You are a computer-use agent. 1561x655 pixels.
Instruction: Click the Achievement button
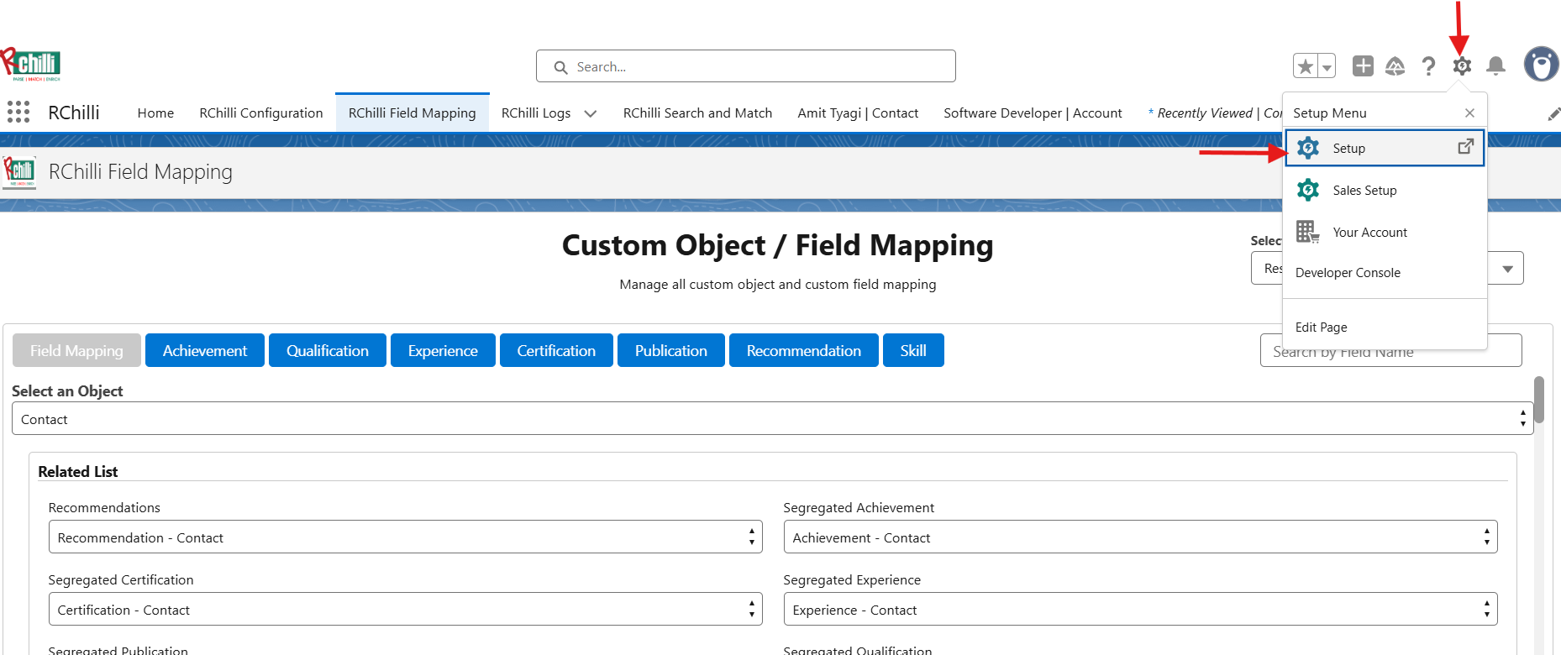pyautogui.click(x=205, y=350)
